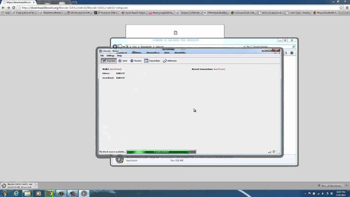
Task: Open the Explorer address bar history dropdown
Action: point(244,47)
